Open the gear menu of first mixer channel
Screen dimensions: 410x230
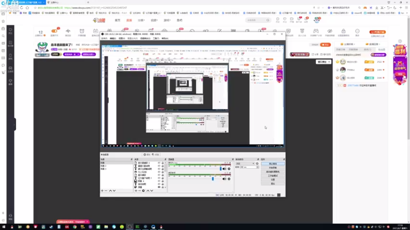coord(229,169)
